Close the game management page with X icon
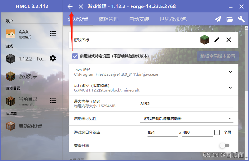This screenshot has width=249, height=161. [x=81, y=7]
